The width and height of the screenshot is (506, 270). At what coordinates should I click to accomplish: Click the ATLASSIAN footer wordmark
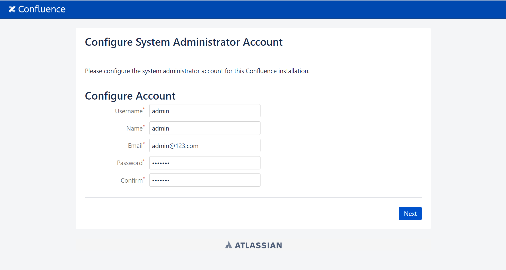click(258, 245)
